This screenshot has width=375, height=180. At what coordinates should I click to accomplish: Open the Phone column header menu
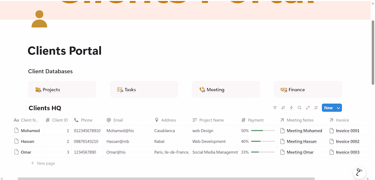pyautogui.click(x=88, y=120)
